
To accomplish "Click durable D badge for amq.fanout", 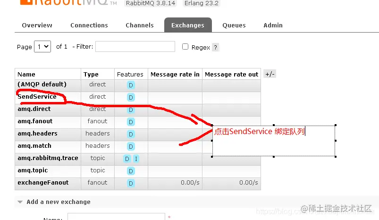I will (x=131, y=122).
